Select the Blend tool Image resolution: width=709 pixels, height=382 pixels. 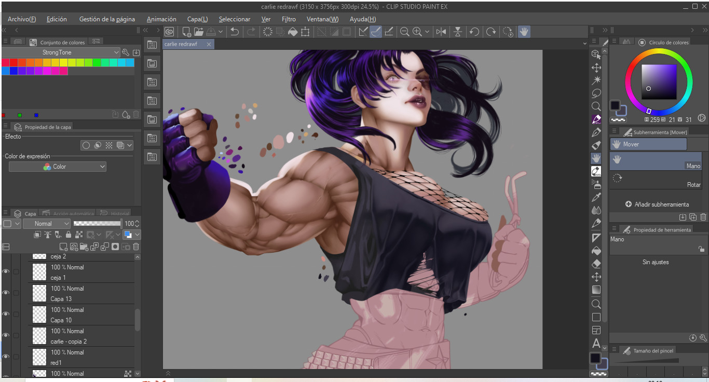(596, 210)
